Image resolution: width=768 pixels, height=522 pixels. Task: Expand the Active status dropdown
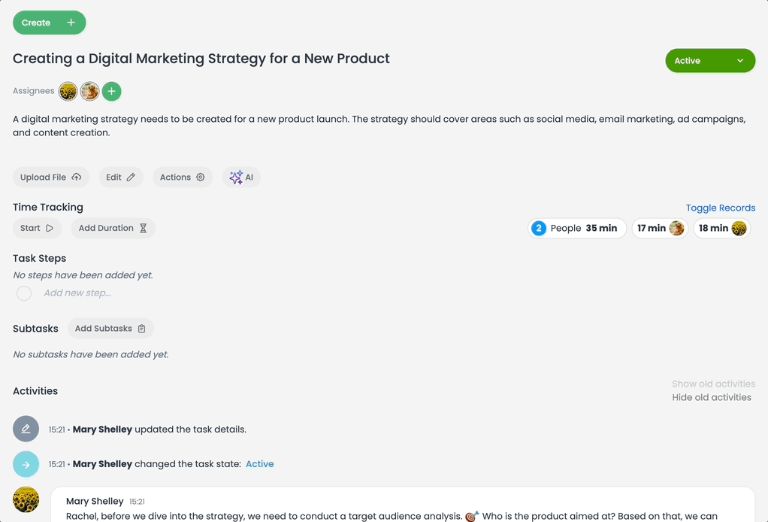click(x=709, y=61)
